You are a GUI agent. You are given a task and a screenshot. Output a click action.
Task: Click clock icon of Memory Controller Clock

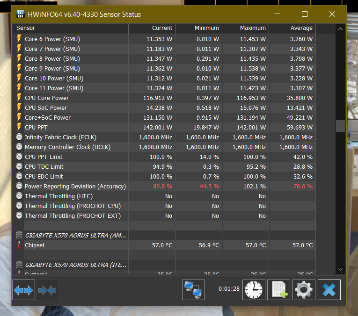click(19, 147)
